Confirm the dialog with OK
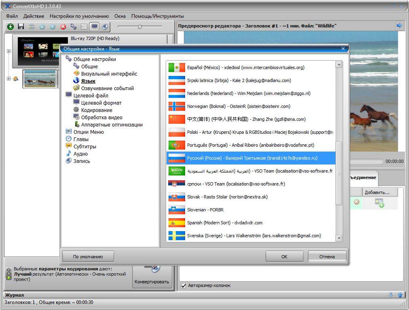409x310 pixels. click(x=284, y=257)
